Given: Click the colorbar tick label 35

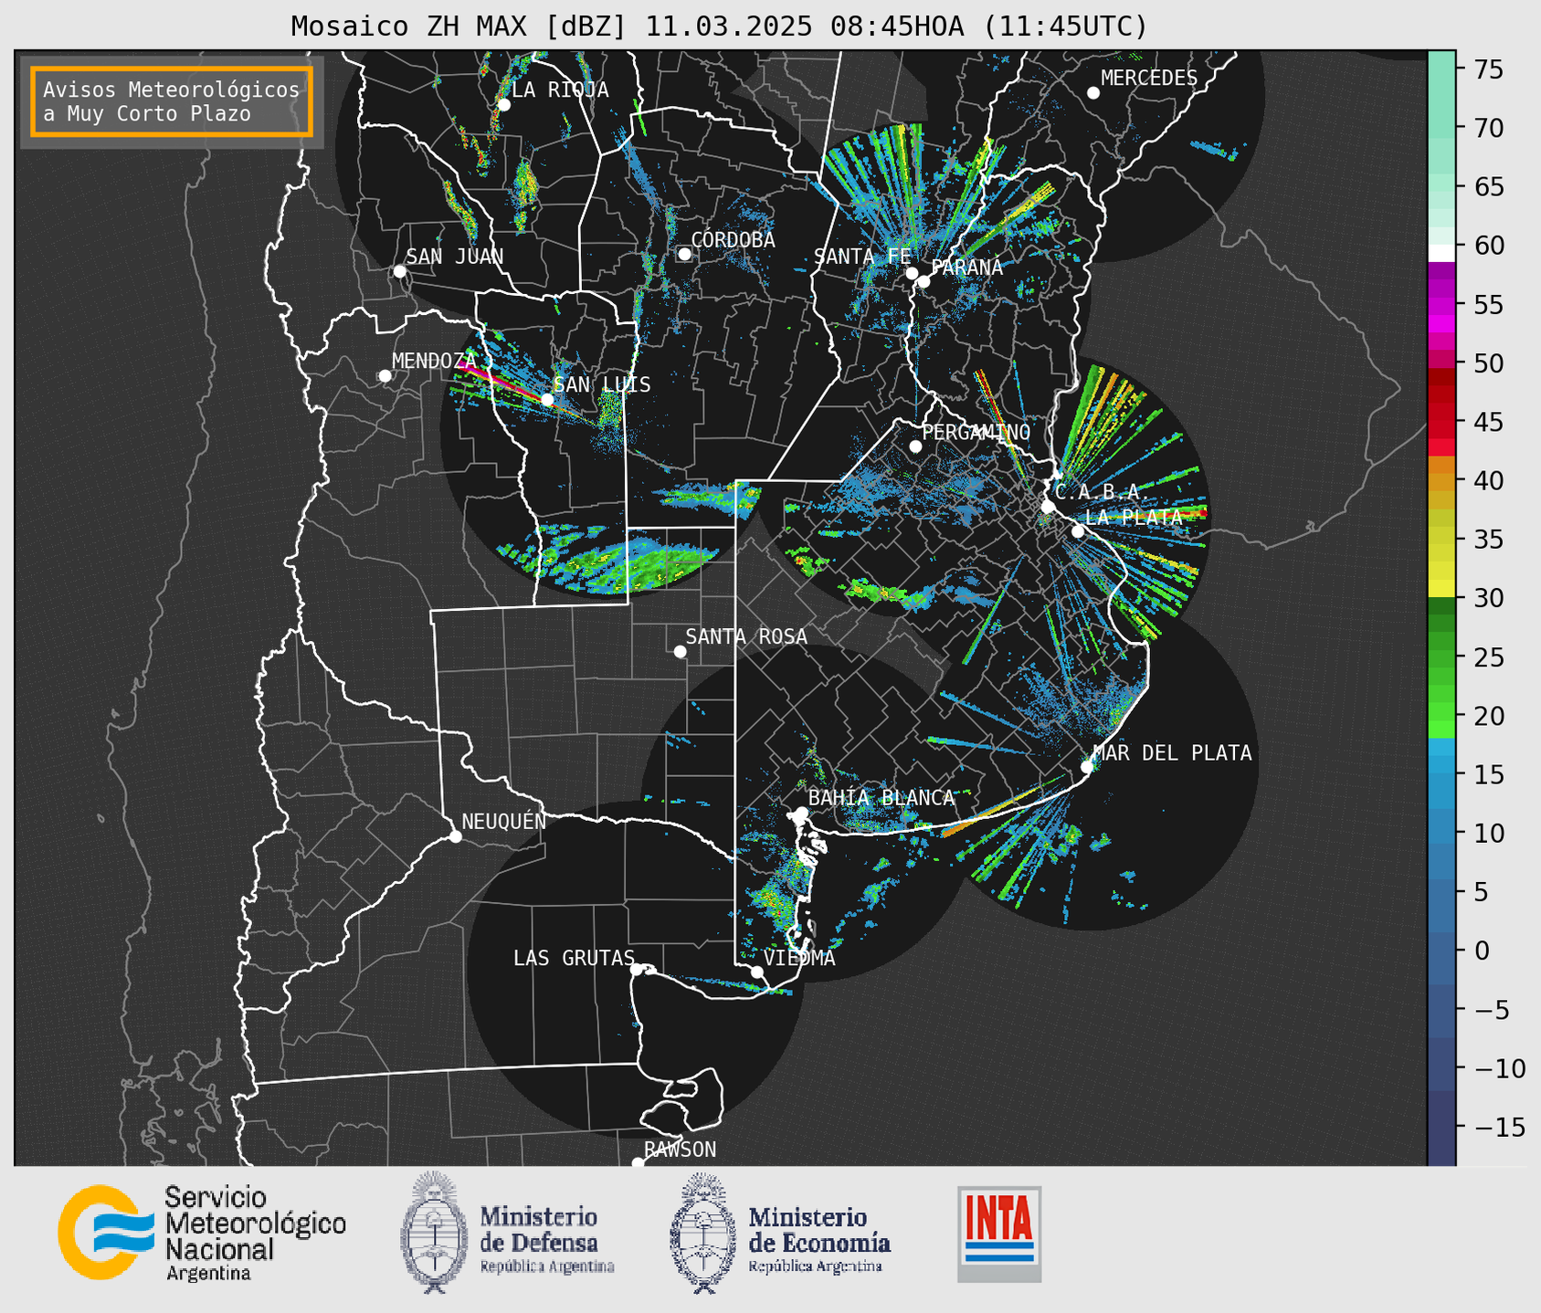Looking at the screenshot, I should point(1488,540).
